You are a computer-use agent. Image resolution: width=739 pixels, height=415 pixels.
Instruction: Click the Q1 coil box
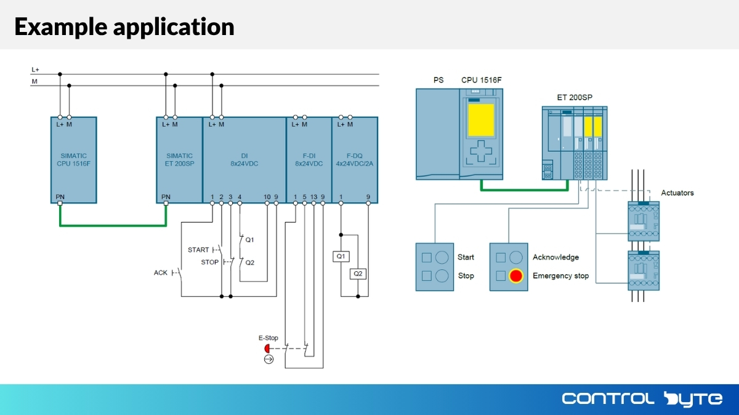(x=341, y=256)
